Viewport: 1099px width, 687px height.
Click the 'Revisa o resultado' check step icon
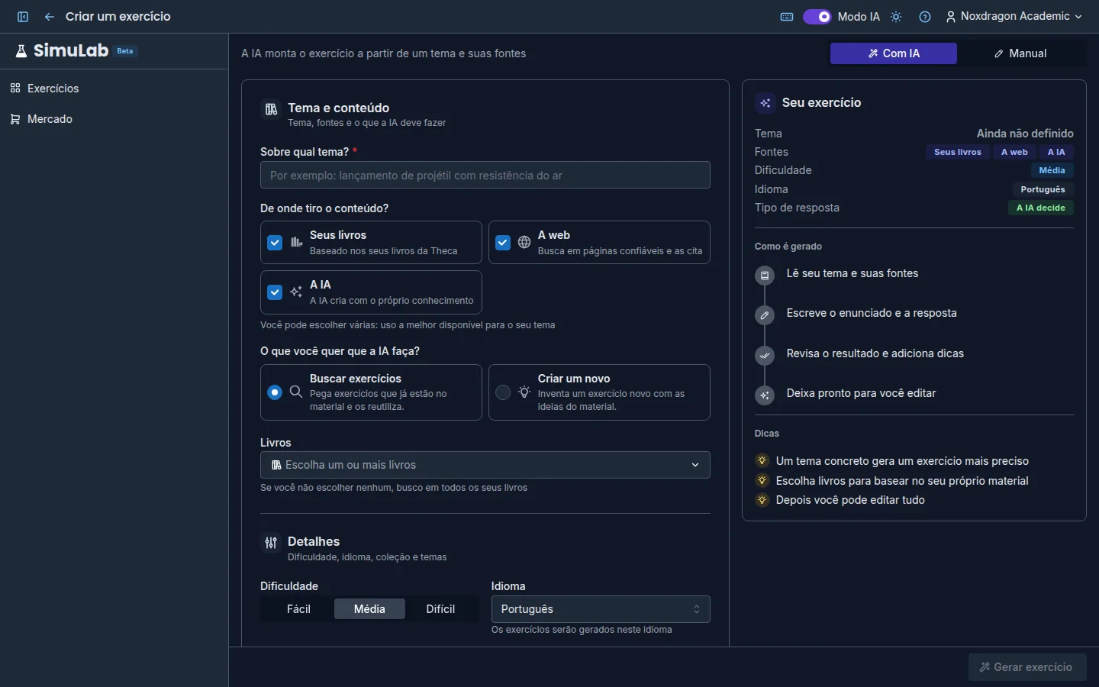click(x=765, y=356)
